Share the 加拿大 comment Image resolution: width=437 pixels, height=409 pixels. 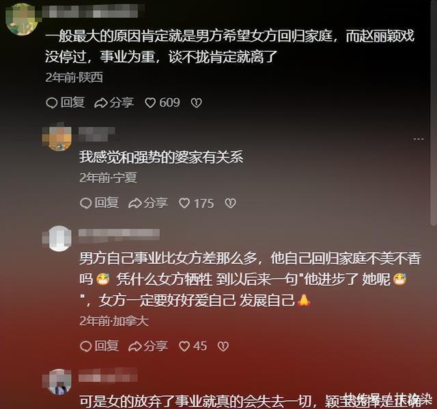(x=148, y=346)
